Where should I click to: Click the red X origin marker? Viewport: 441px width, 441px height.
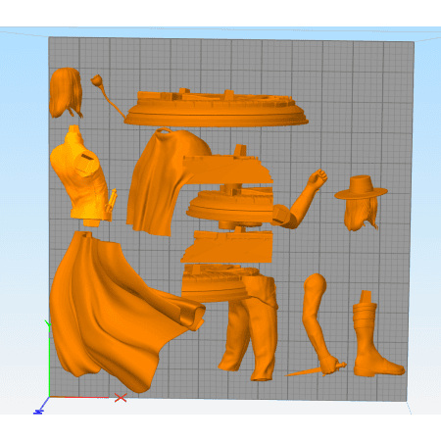click(x=121, y=398)
